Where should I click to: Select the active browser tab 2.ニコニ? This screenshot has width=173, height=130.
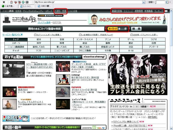pyautogui.click(x=26, y=6)
